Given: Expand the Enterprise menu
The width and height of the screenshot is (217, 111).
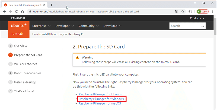Looking at the screenshot, I should [x=41, y=26].
